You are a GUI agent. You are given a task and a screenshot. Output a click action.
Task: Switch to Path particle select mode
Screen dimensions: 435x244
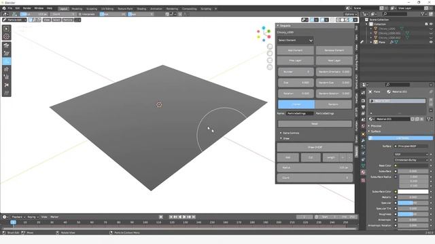[x=31, y=20]
